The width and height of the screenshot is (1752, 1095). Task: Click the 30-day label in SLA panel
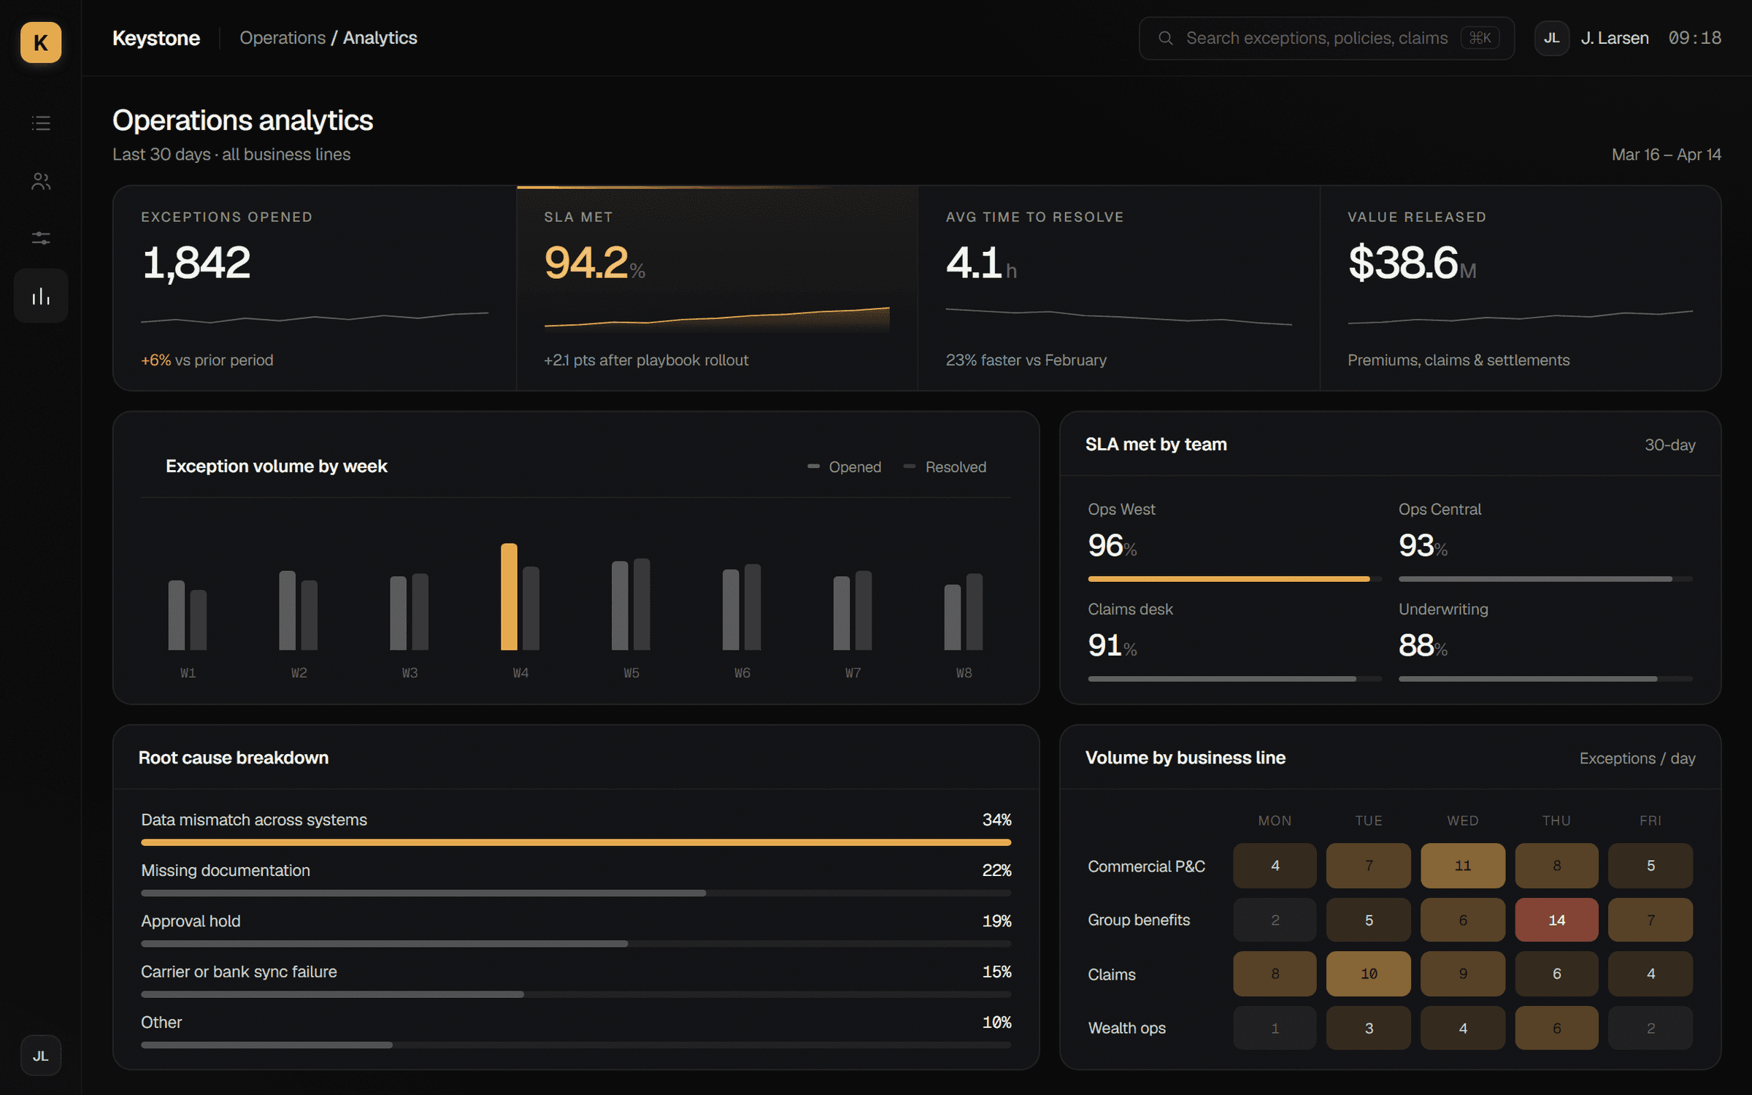(1670, 445)
